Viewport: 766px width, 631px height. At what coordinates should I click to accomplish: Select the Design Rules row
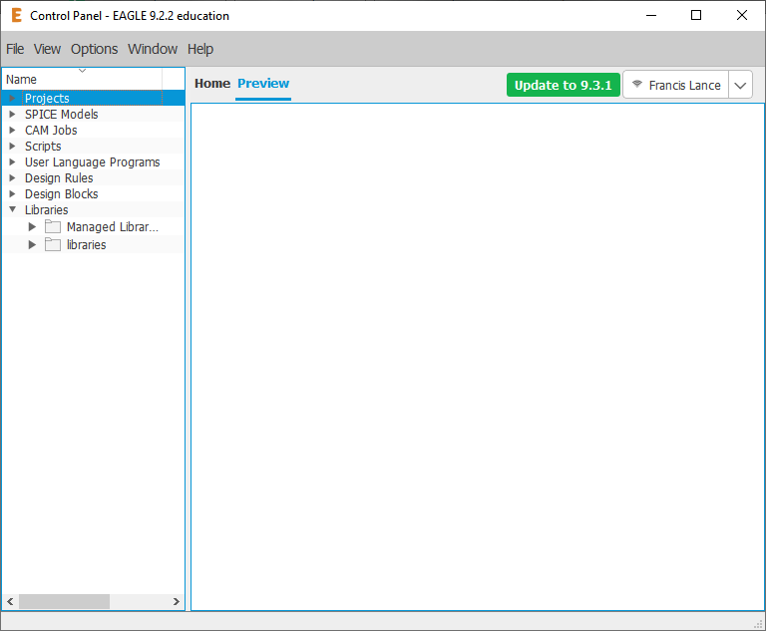tap(93, 177)
